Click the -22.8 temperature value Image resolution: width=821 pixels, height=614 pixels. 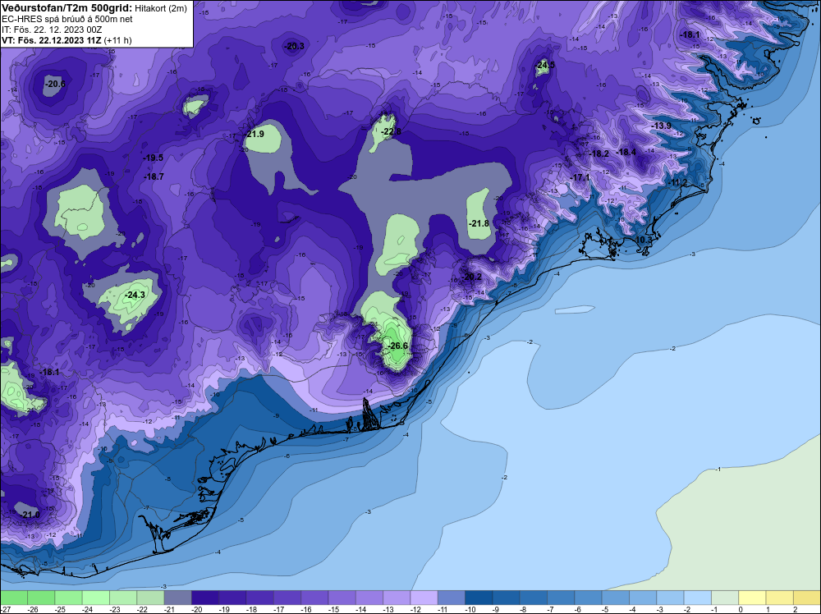(391, 131)
